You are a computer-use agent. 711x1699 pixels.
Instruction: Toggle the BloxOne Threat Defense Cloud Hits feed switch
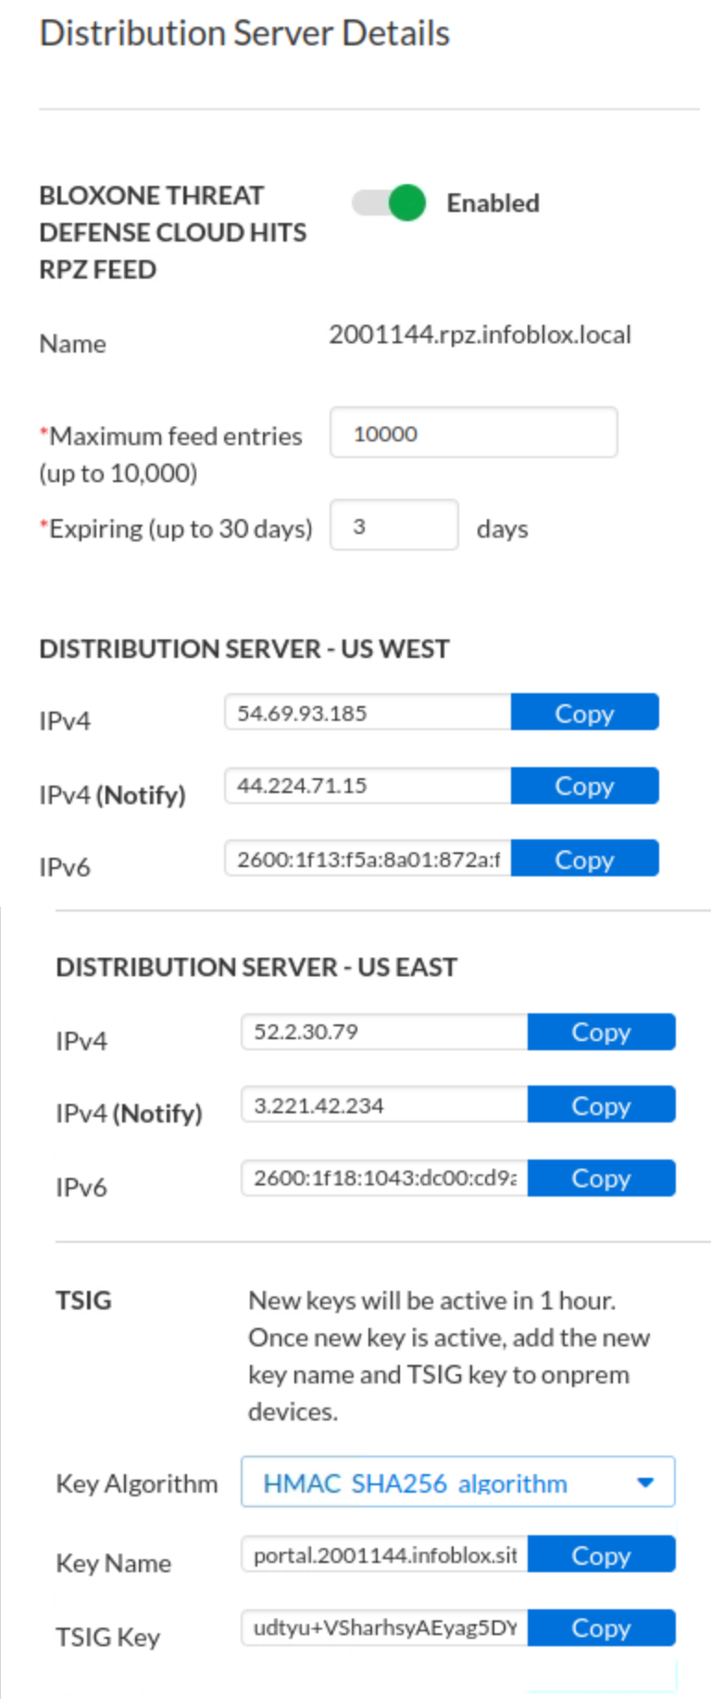tap(389, 203)
